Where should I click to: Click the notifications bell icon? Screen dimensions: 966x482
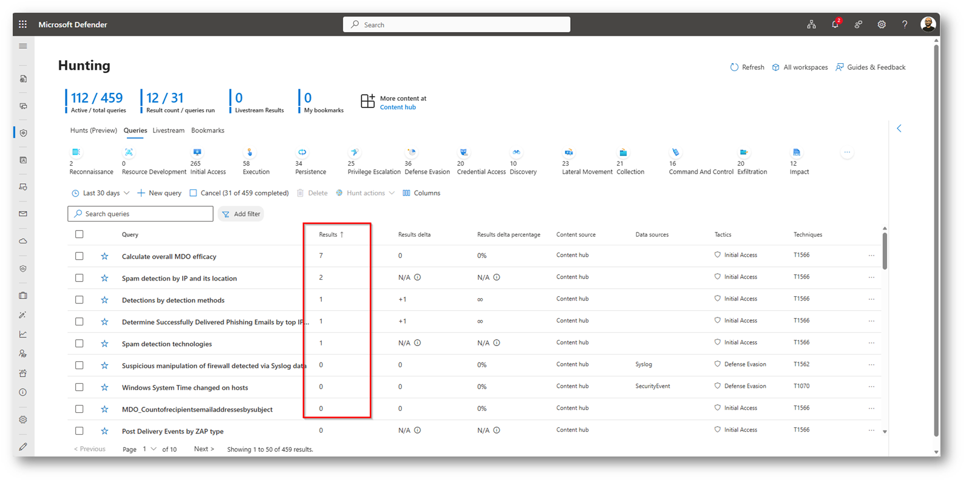point(835,24)
